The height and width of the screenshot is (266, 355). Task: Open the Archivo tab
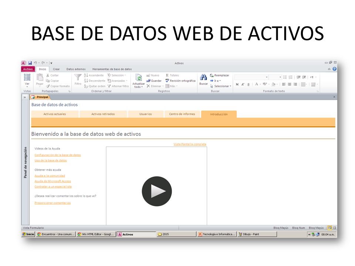pos(28,69)
